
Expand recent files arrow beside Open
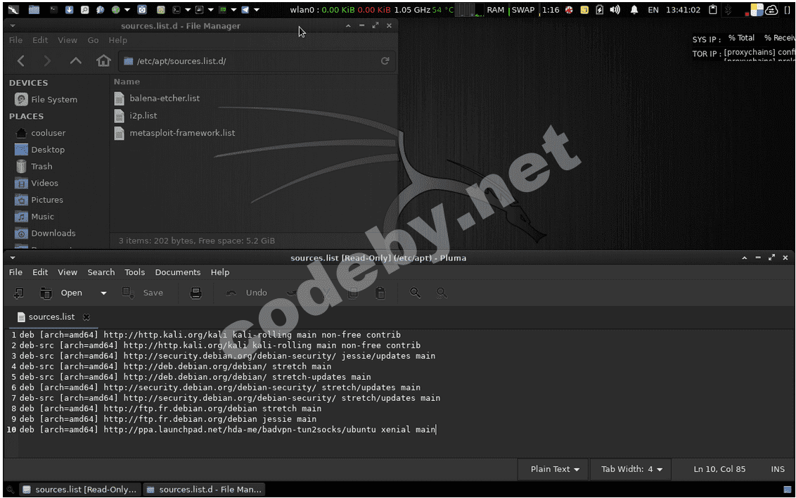103,293
